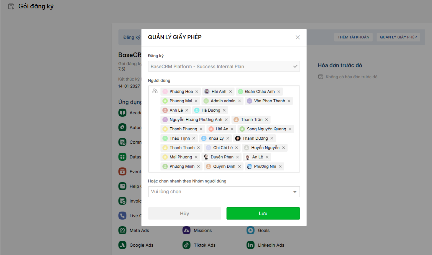
Task: Click the Help Center app icon
Action: point(122,186)
